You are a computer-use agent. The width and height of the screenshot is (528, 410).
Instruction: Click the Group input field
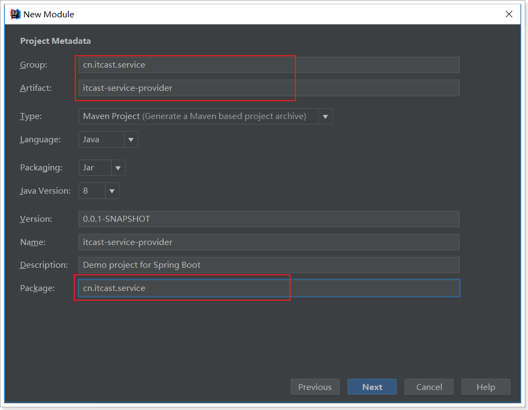point(269,65)
